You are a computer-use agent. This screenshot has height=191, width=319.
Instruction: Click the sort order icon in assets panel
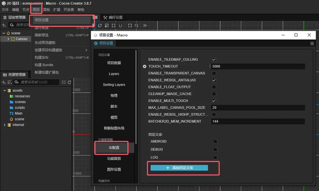(10, 82)
